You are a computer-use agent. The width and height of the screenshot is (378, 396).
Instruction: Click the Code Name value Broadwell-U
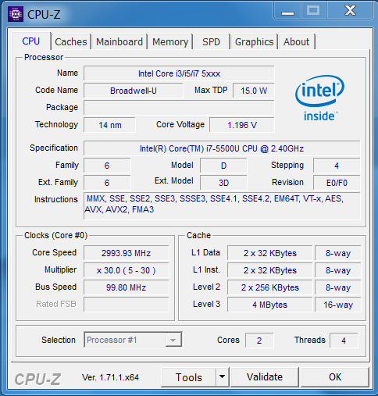tap(134, 91)
